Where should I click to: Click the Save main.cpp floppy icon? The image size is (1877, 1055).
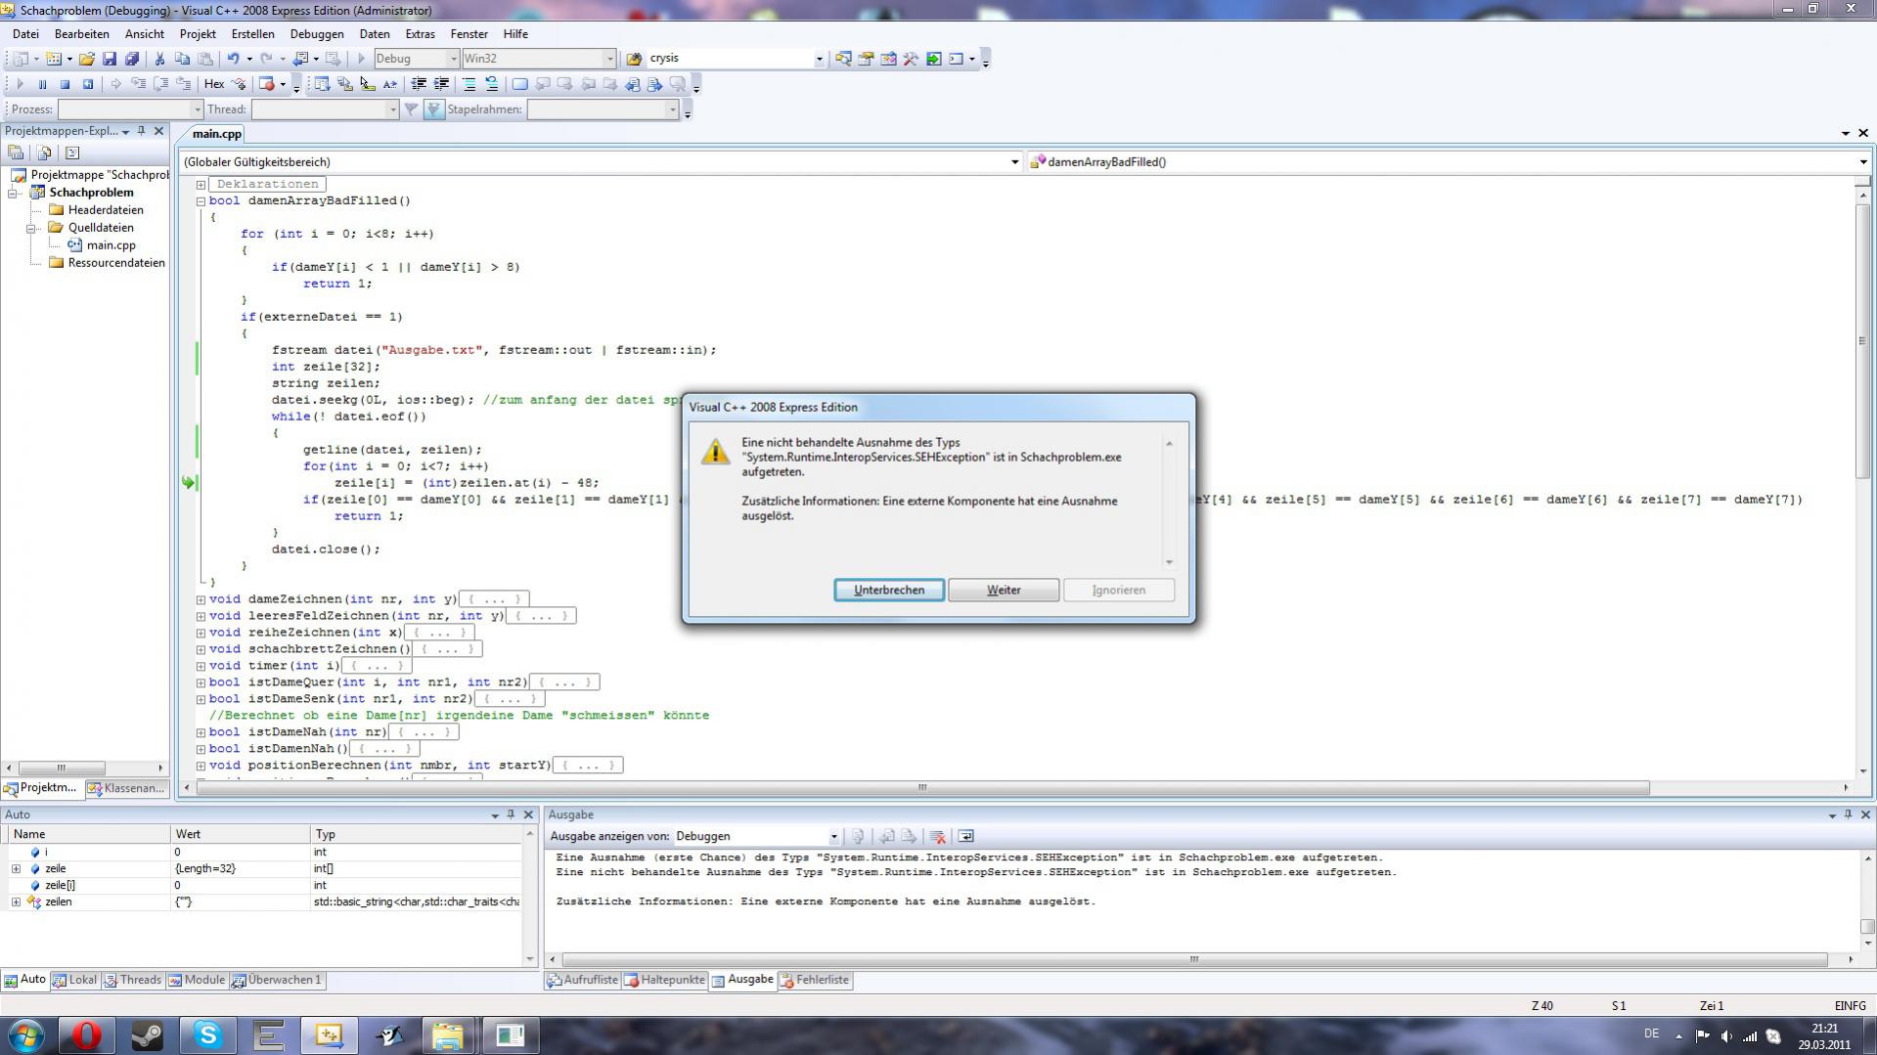(x=110, y=59)
